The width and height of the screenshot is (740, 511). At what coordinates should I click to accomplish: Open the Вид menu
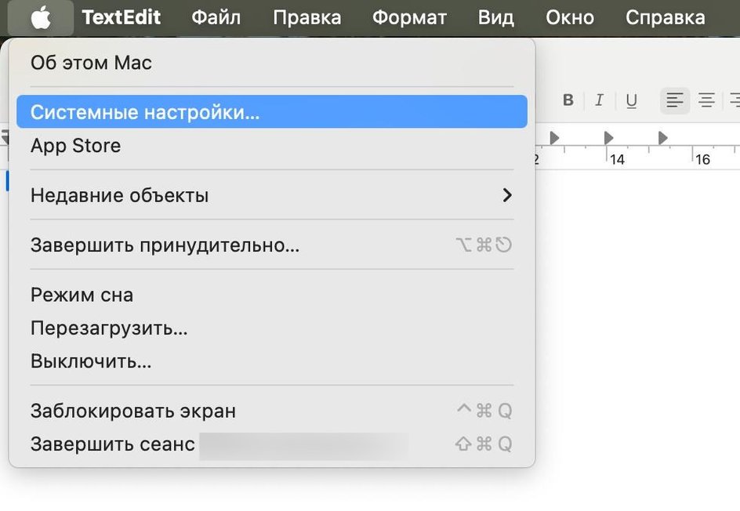point(495,18)
